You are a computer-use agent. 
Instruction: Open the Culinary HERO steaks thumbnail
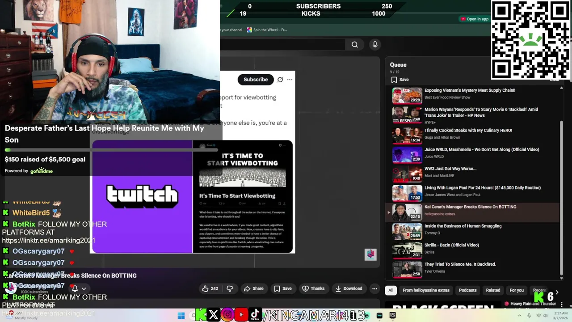[407, 136]
